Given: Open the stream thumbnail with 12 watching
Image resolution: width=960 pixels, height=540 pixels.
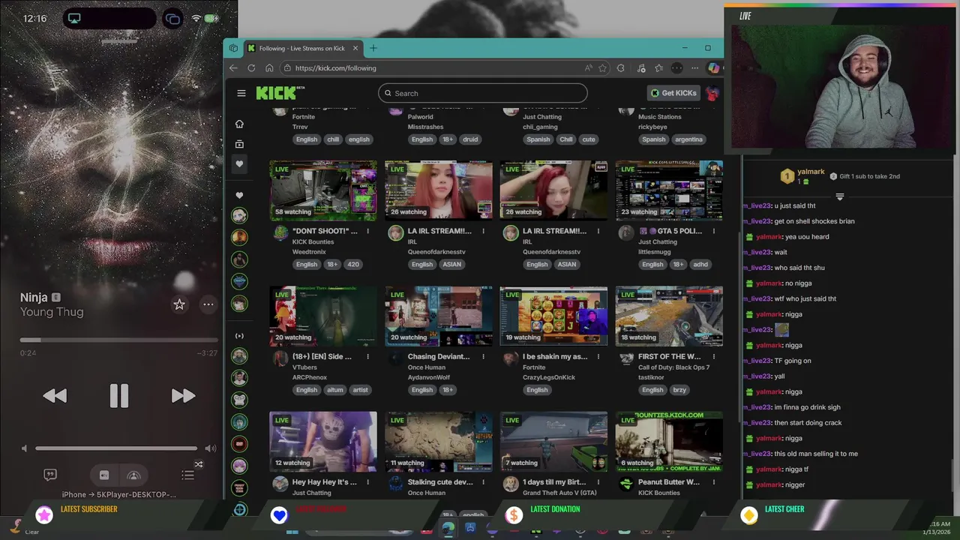Looking at the screenshot, I should pyautogui.click(x=323, y=441).
